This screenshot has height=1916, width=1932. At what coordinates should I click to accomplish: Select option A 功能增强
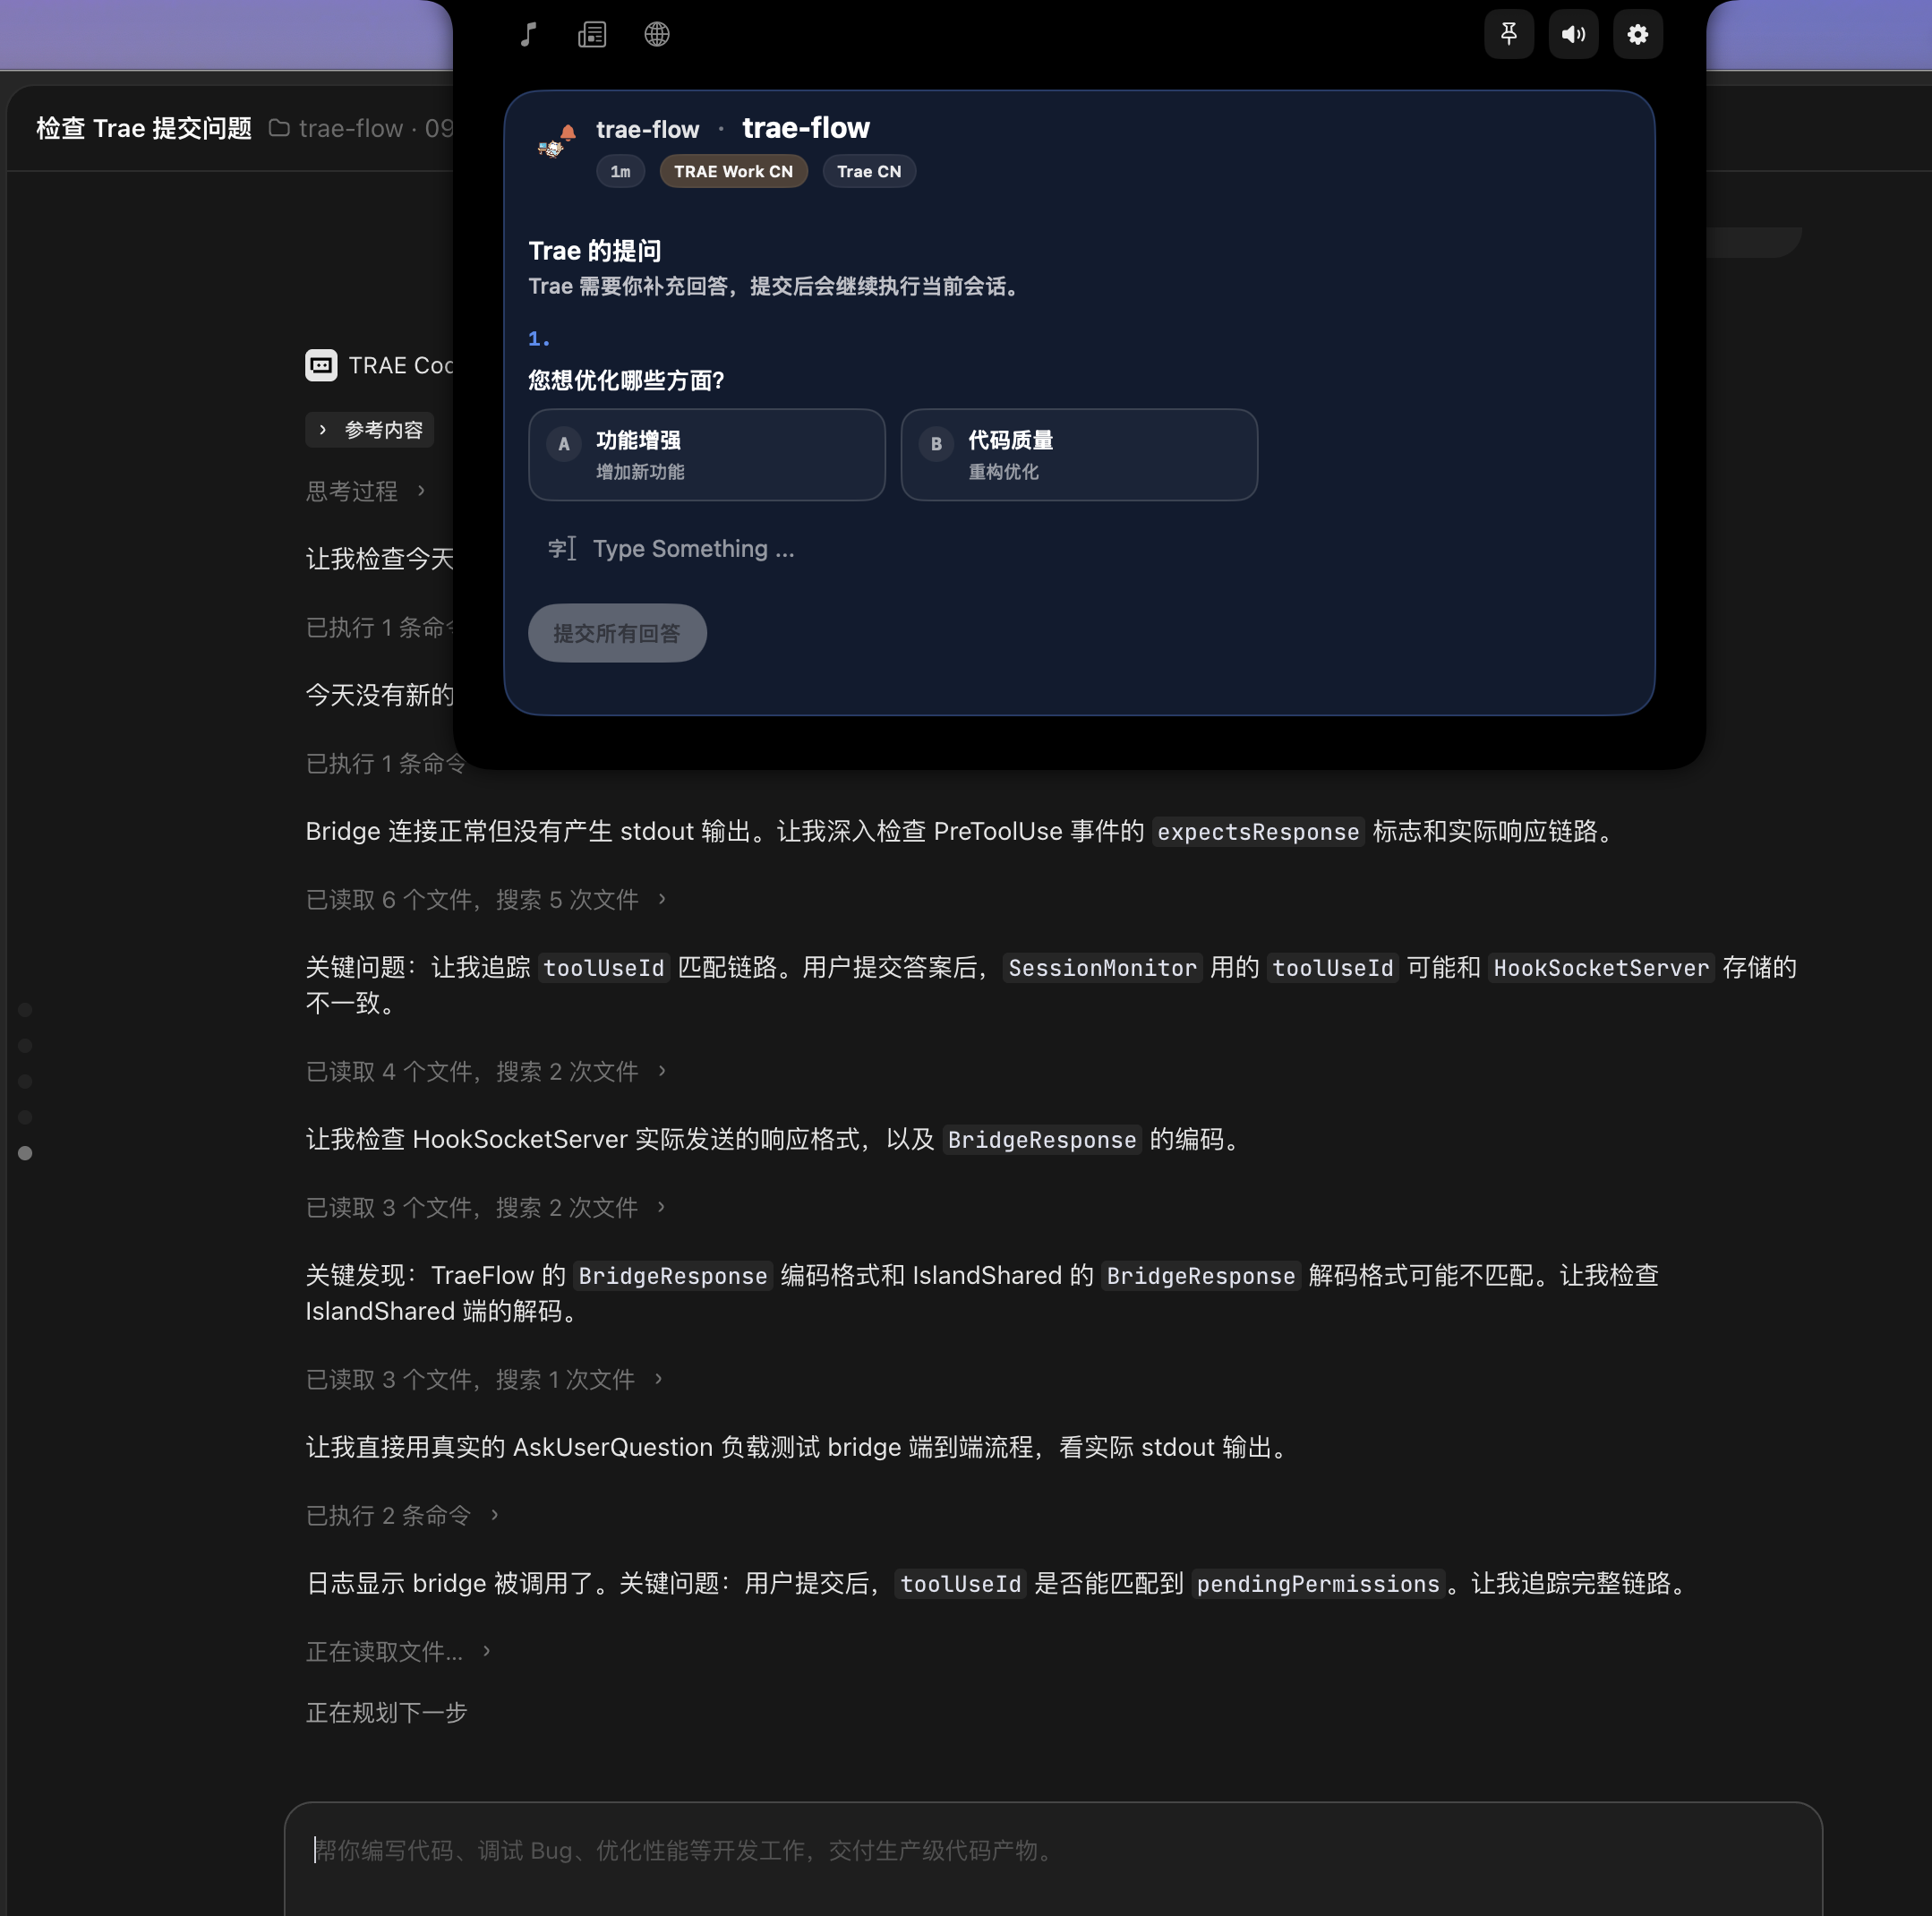coord(707,455)
